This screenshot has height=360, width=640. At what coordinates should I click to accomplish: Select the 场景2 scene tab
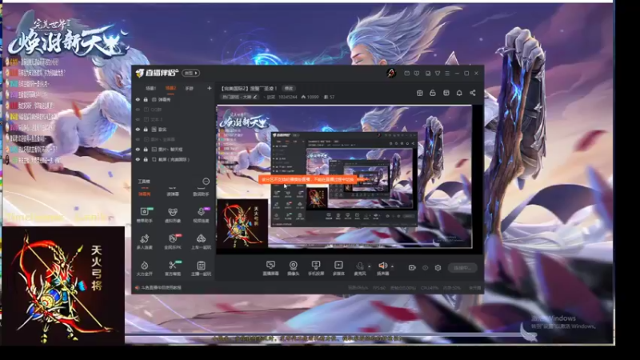click(x=170, y=88)
